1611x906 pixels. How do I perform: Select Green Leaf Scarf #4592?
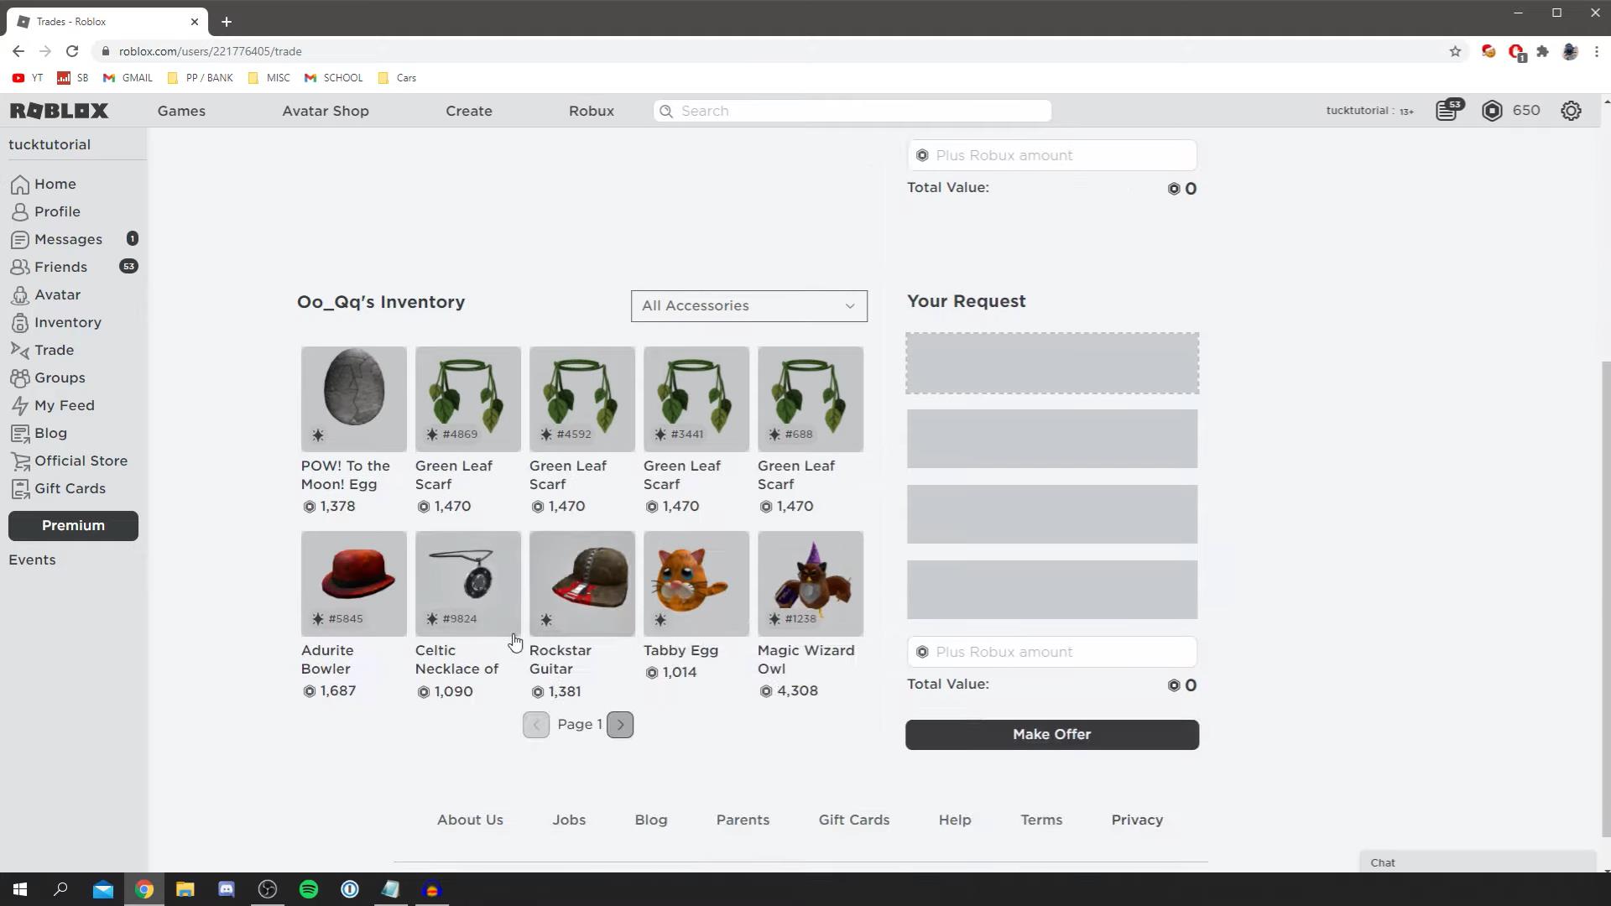(x=582, y=399)
